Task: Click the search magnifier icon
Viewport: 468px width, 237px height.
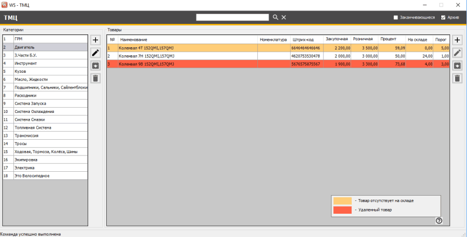Action: [275, 17]
